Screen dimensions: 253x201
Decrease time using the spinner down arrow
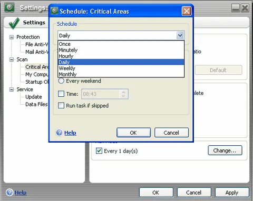[123, 96]
